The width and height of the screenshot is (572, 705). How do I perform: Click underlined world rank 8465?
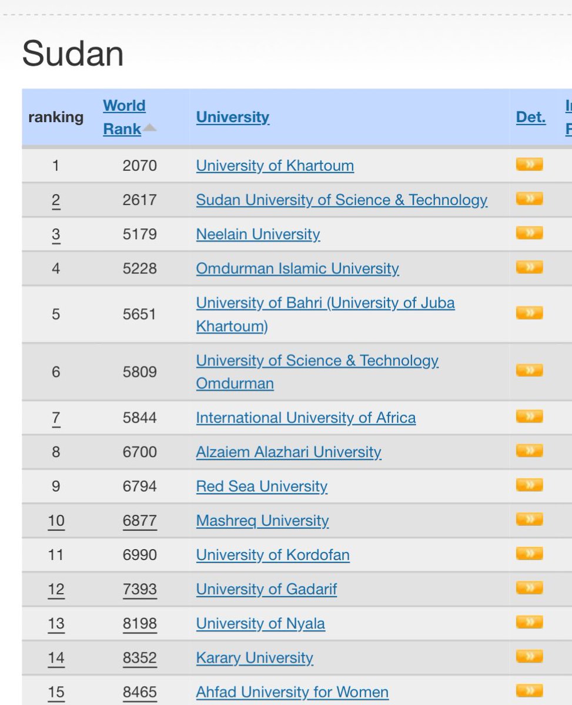tap(140, 692)
